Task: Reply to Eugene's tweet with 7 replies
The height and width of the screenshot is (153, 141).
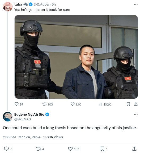Action: pyautogui.click(x=8, y=149)
